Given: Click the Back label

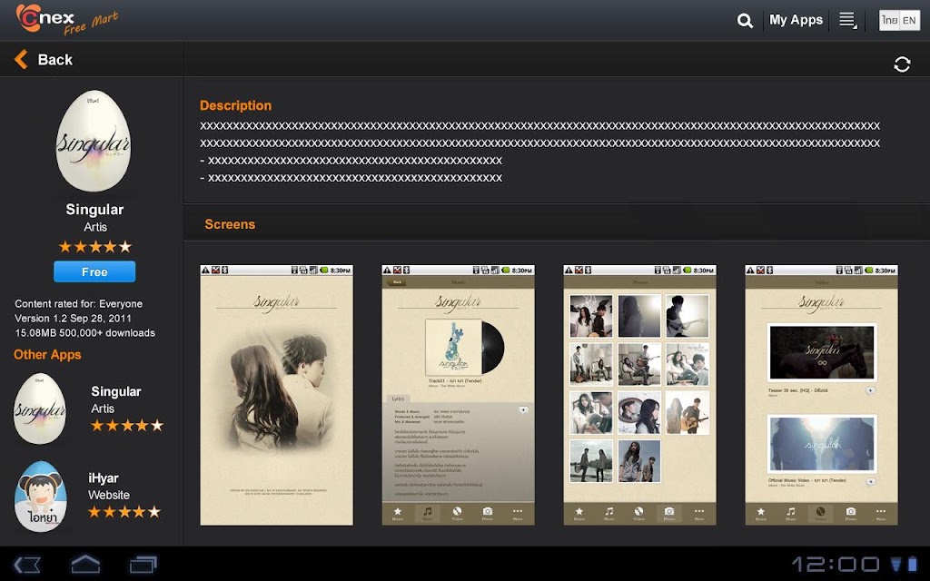Looking at the screenshot, I should pos(54,60).
